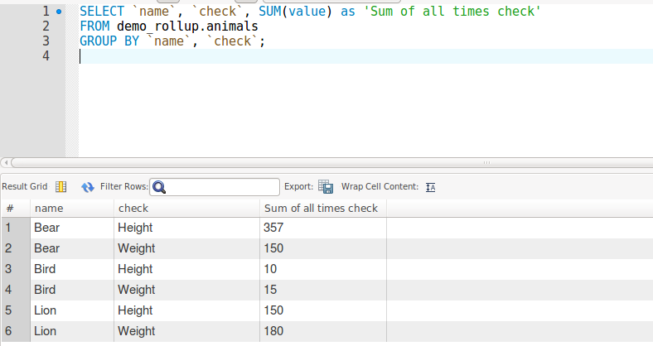The image size is (653, 346).
Task: Click the '#' row number column header
Action: (14, 208)
